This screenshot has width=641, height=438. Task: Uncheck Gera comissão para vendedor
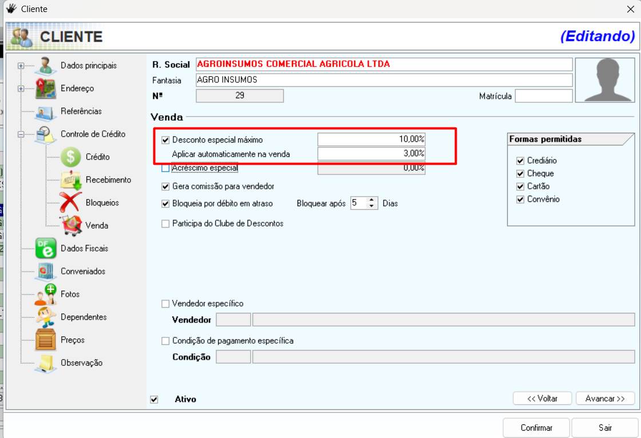pos(165,186)
